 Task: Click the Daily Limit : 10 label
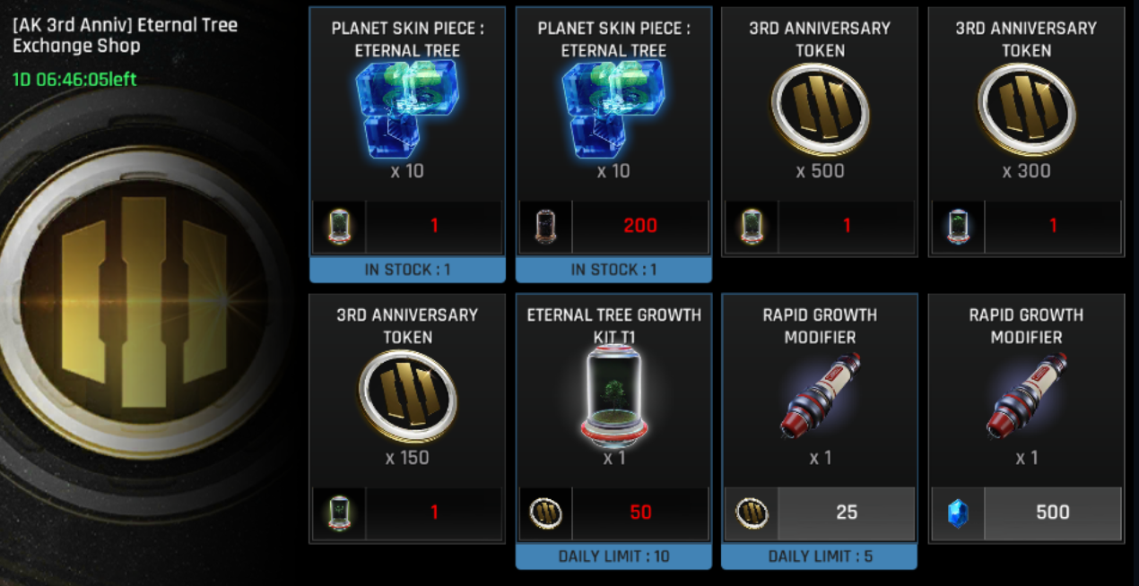(613, 556)
